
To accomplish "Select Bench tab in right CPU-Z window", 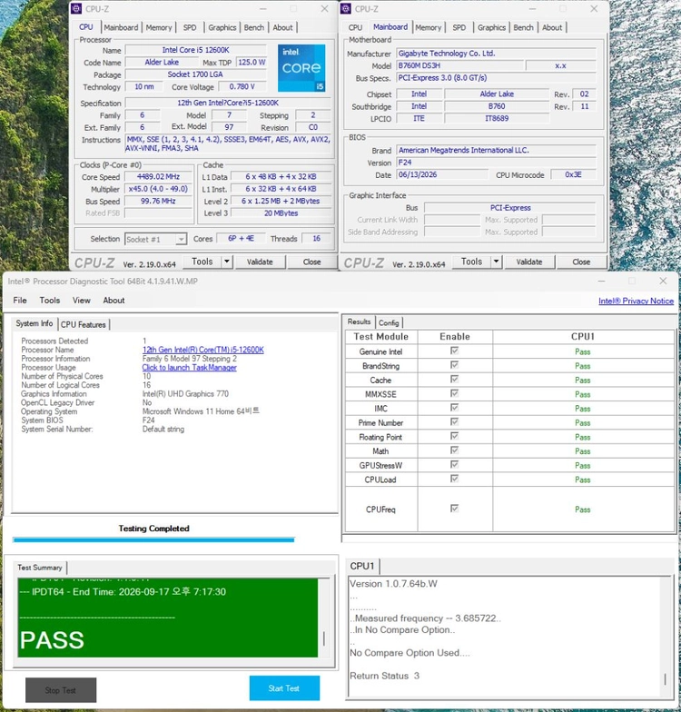I will pos(523,27).
